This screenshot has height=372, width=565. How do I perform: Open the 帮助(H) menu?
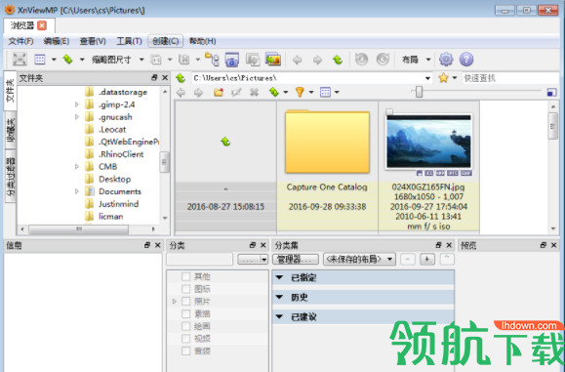point(203,41)
